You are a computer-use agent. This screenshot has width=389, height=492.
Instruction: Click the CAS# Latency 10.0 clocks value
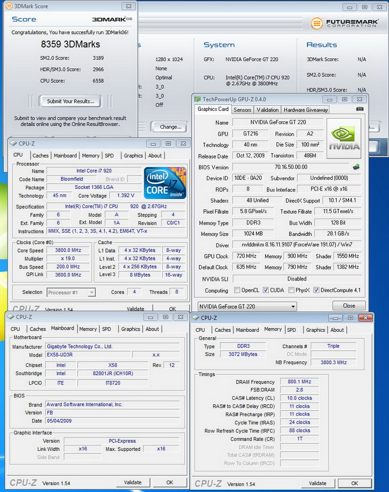[x=299, y=398]
